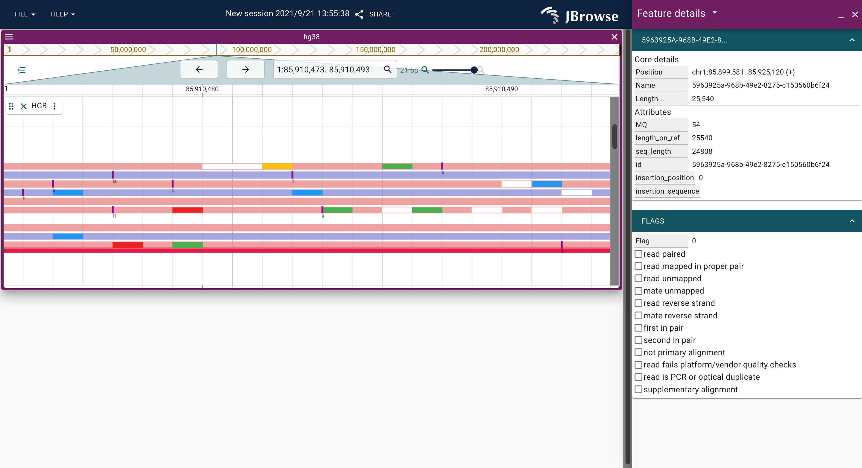The height and width of the screenshot is (468, 862).
Task: Click the SHARE button
Action: pyautogui.click(x=373, y=14)
